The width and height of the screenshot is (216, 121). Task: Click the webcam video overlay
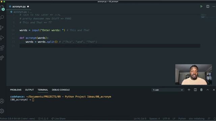(x=193, y=75)
